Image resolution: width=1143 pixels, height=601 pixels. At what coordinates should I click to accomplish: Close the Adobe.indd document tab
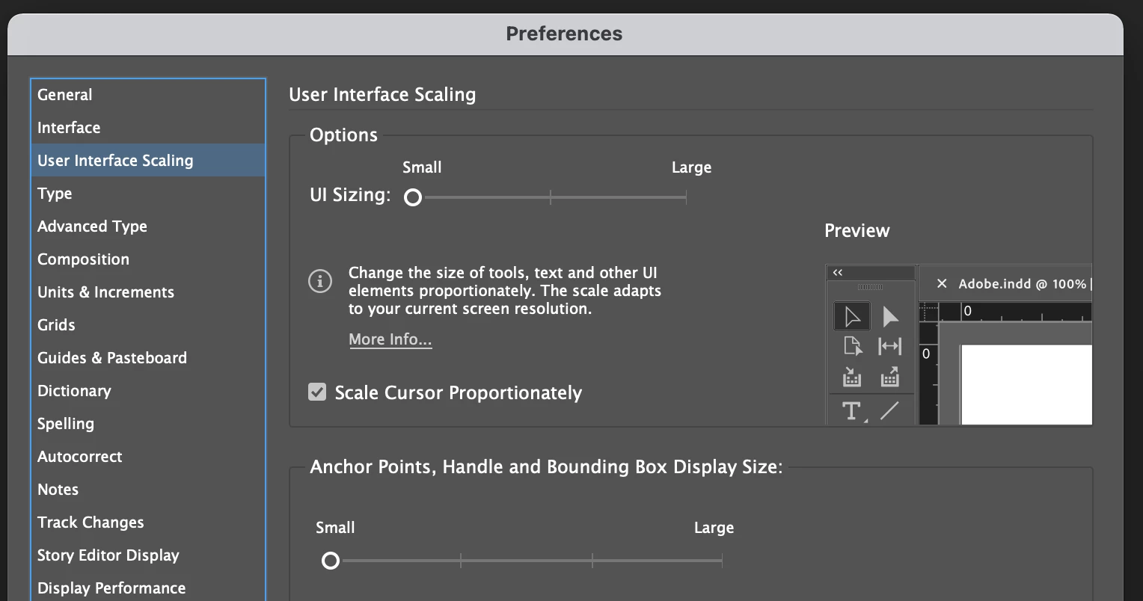(942, 284)
